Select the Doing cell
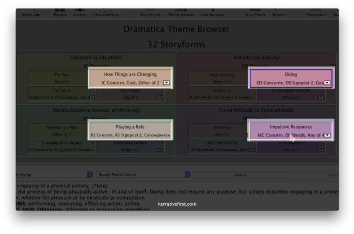This screenshot has width=354, height=234. click(x=291, y=78)
